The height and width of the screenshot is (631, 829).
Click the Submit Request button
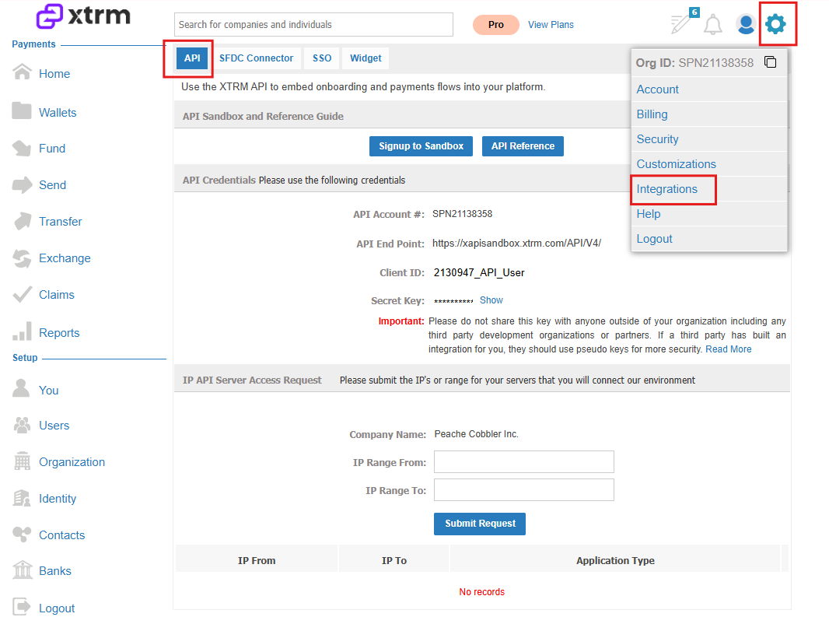pos(480,524)
